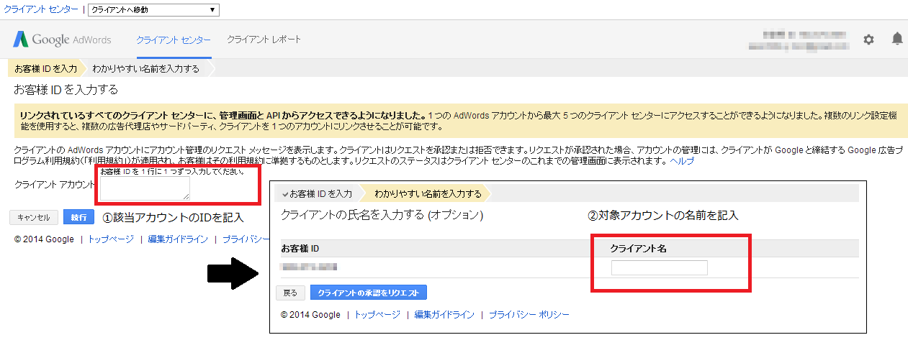
Task: Click クライアントの氏名を入力する (オプション) heading
Action: point(382,215)
